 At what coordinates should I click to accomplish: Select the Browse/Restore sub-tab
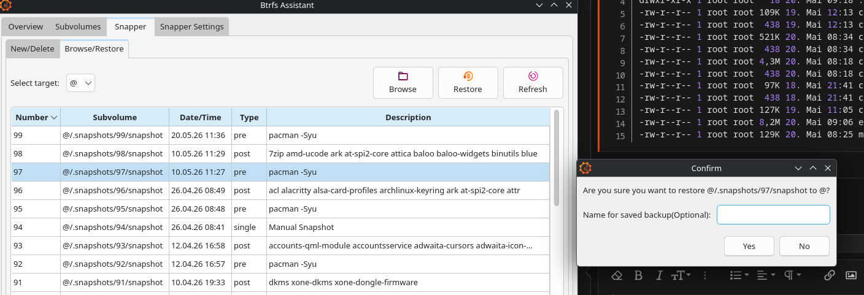click(x=94, y=49)
